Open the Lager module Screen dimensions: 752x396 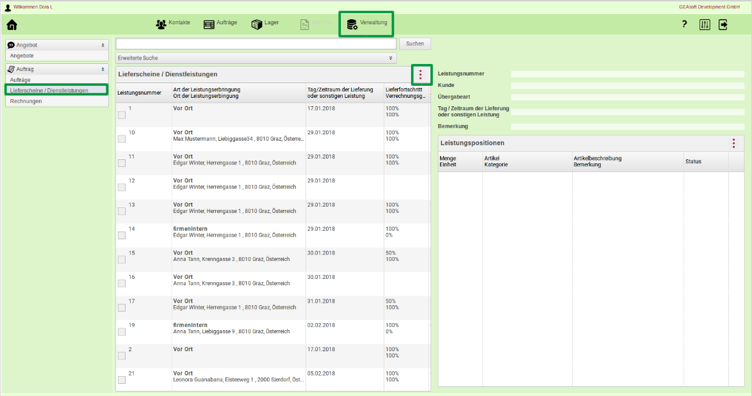click(265, 24)
